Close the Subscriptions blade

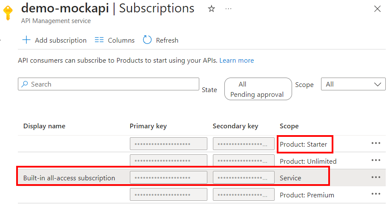[x=377, y=9]
